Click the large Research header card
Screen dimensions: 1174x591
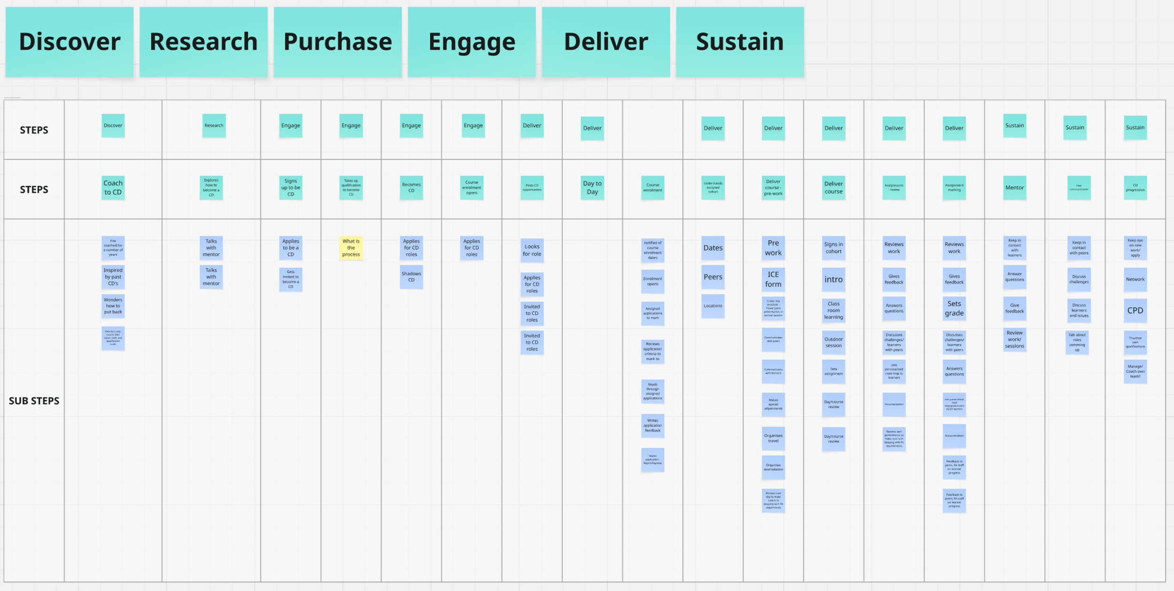(x=203, y=42)
